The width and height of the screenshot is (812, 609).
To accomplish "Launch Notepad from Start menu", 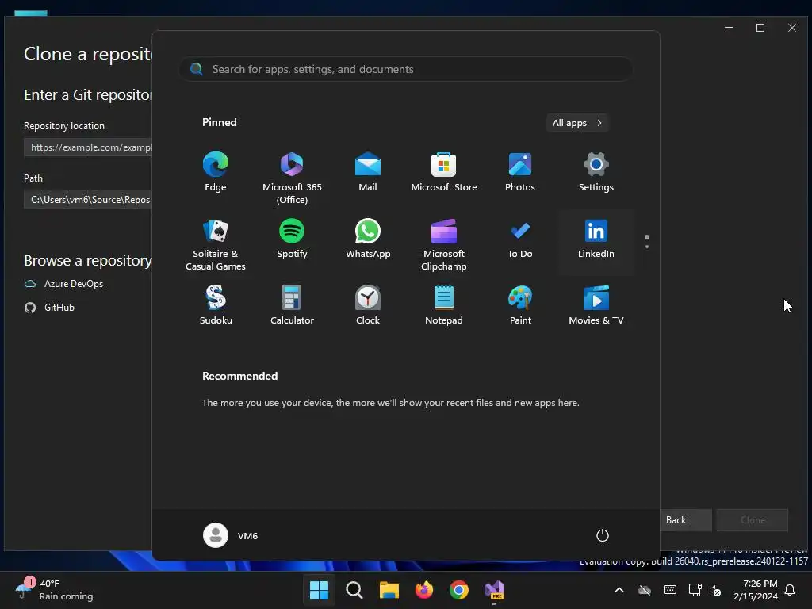I will 444,305.
